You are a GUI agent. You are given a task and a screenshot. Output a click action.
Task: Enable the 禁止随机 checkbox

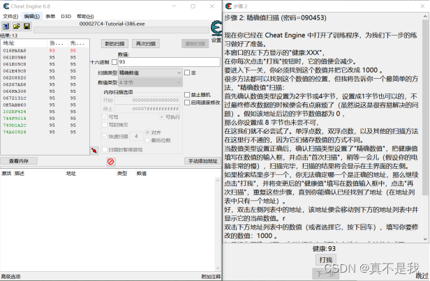point(187,95)
